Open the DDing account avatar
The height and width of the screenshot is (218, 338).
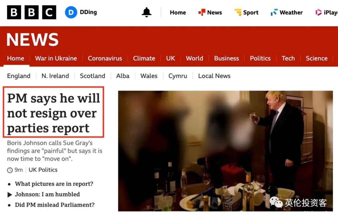pyautogui.click(x=71, y=12)
